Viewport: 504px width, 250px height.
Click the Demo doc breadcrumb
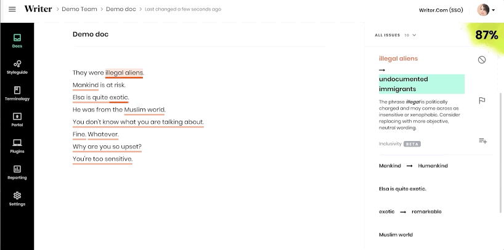click(x=123, y=9)
